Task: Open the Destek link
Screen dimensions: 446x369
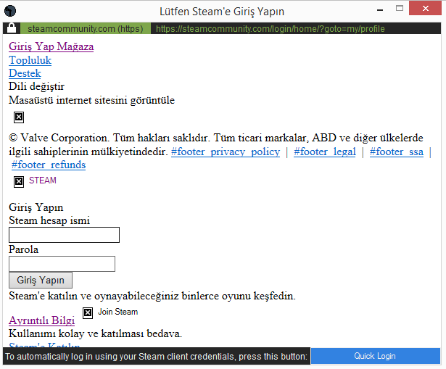Action: point(25,73)
